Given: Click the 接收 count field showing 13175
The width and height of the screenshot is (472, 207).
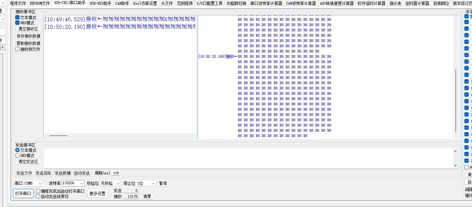Looking at the screenshot, I should point(130,196).
